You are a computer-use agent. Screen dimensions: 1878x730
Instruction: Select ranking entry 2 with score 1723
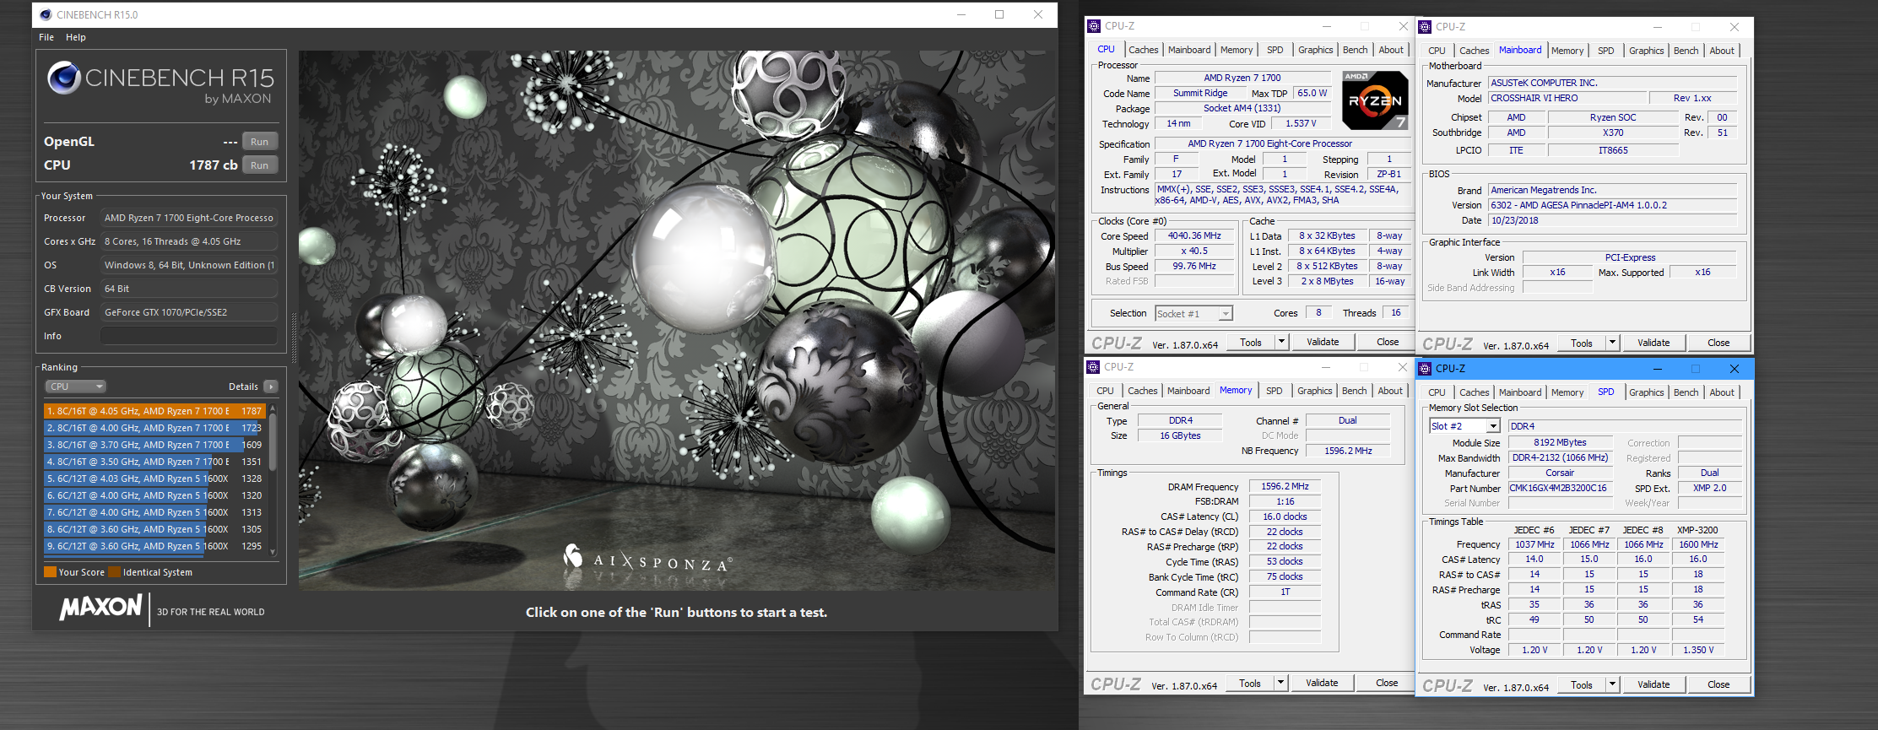tap(154, 428)
